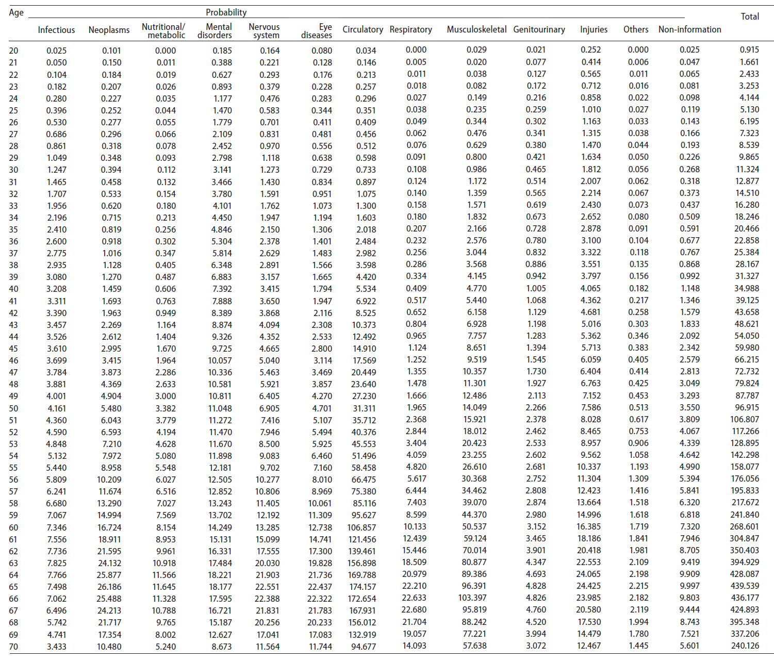Select the Total value 439.539 for age 65
Screen dimensions: 774x661
click(x=745, y=586)
